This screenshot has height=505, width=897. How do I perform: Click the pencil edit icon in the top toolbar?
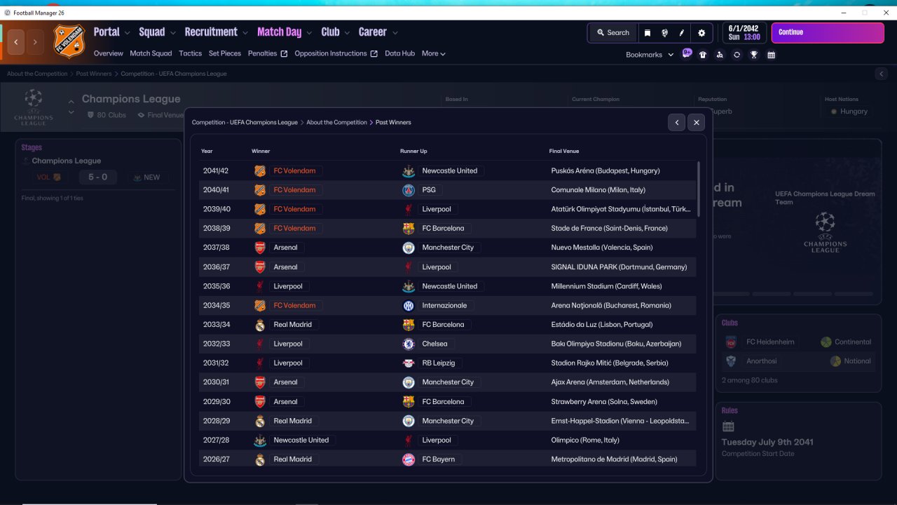(x=682, y=33)
